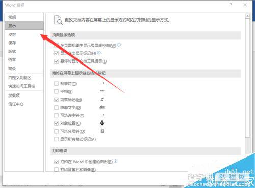
Task: Enable 可选连字符(Y) checkbox
Action: [x=56, y=115]
